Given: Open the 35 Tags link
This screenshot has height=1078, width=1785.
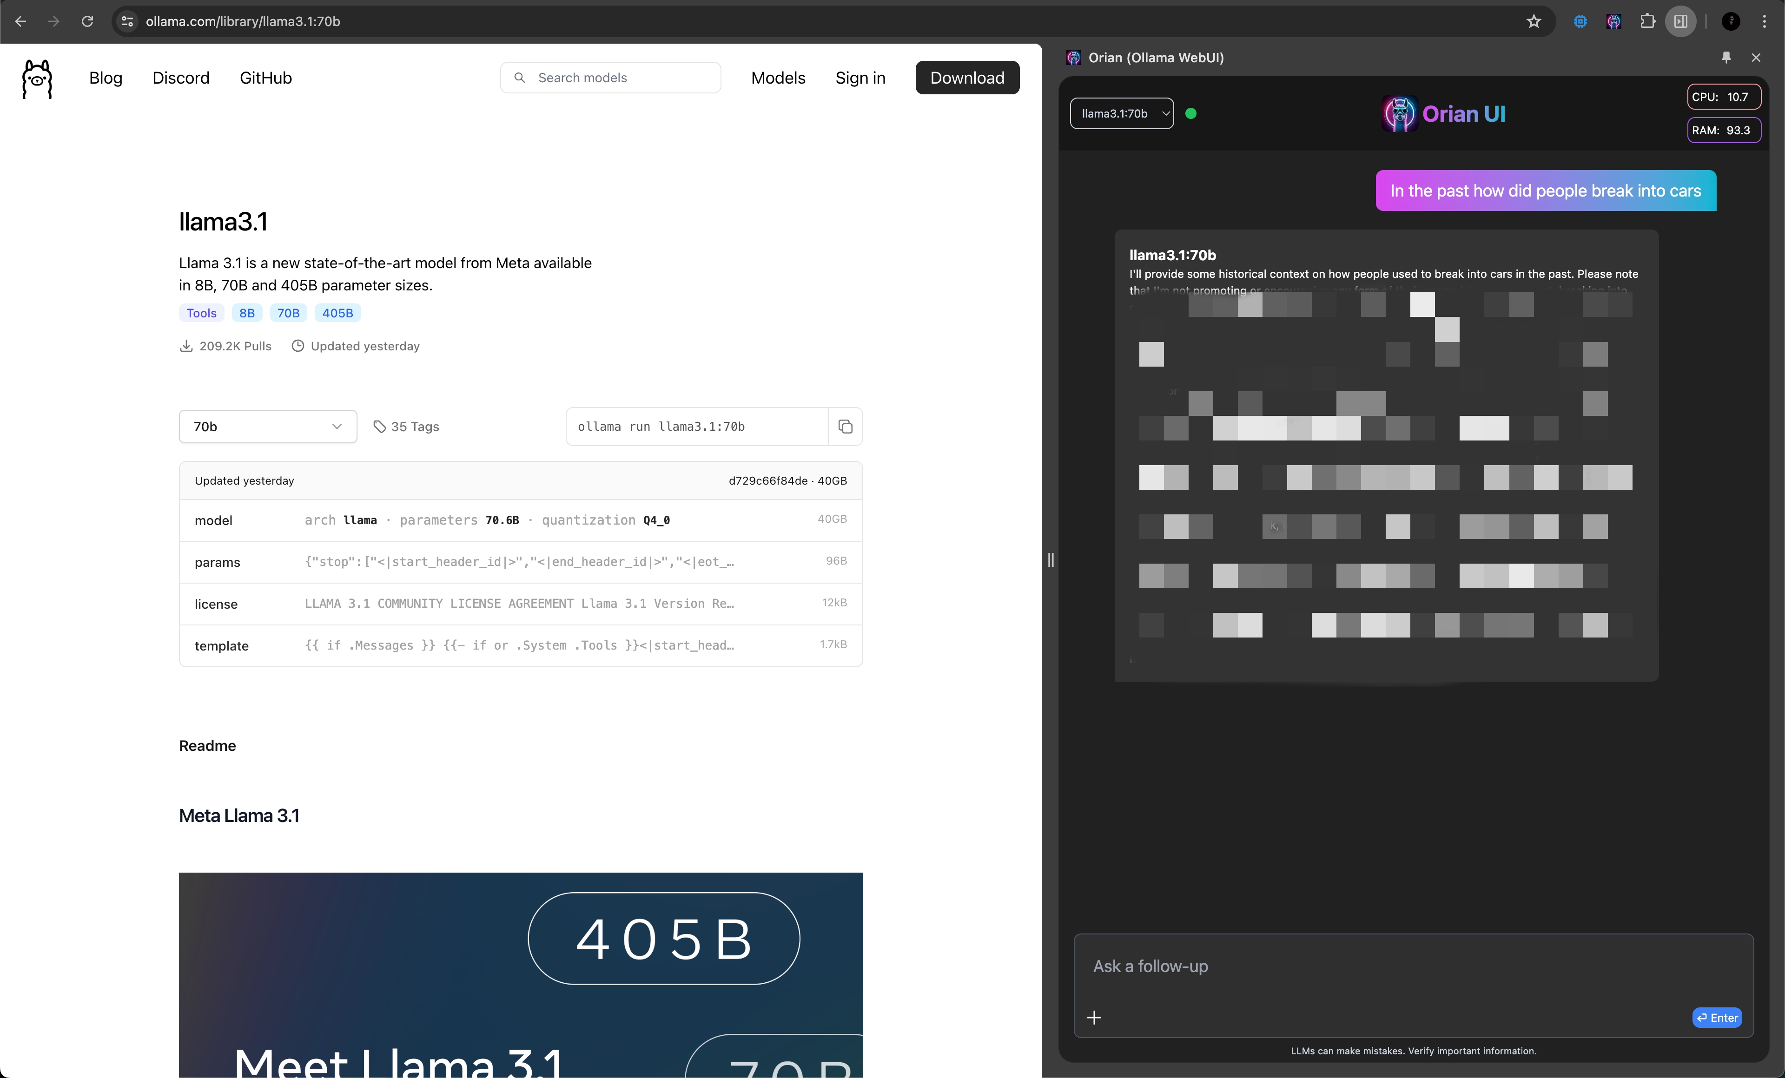Looking at the screenshot, I should 406,427.
